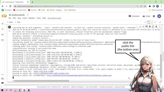The width and height of the screenshot is (164, 92).
Task: Expand the RAM Disk runtime dropdown arrow
Action: tap(155, 22)
